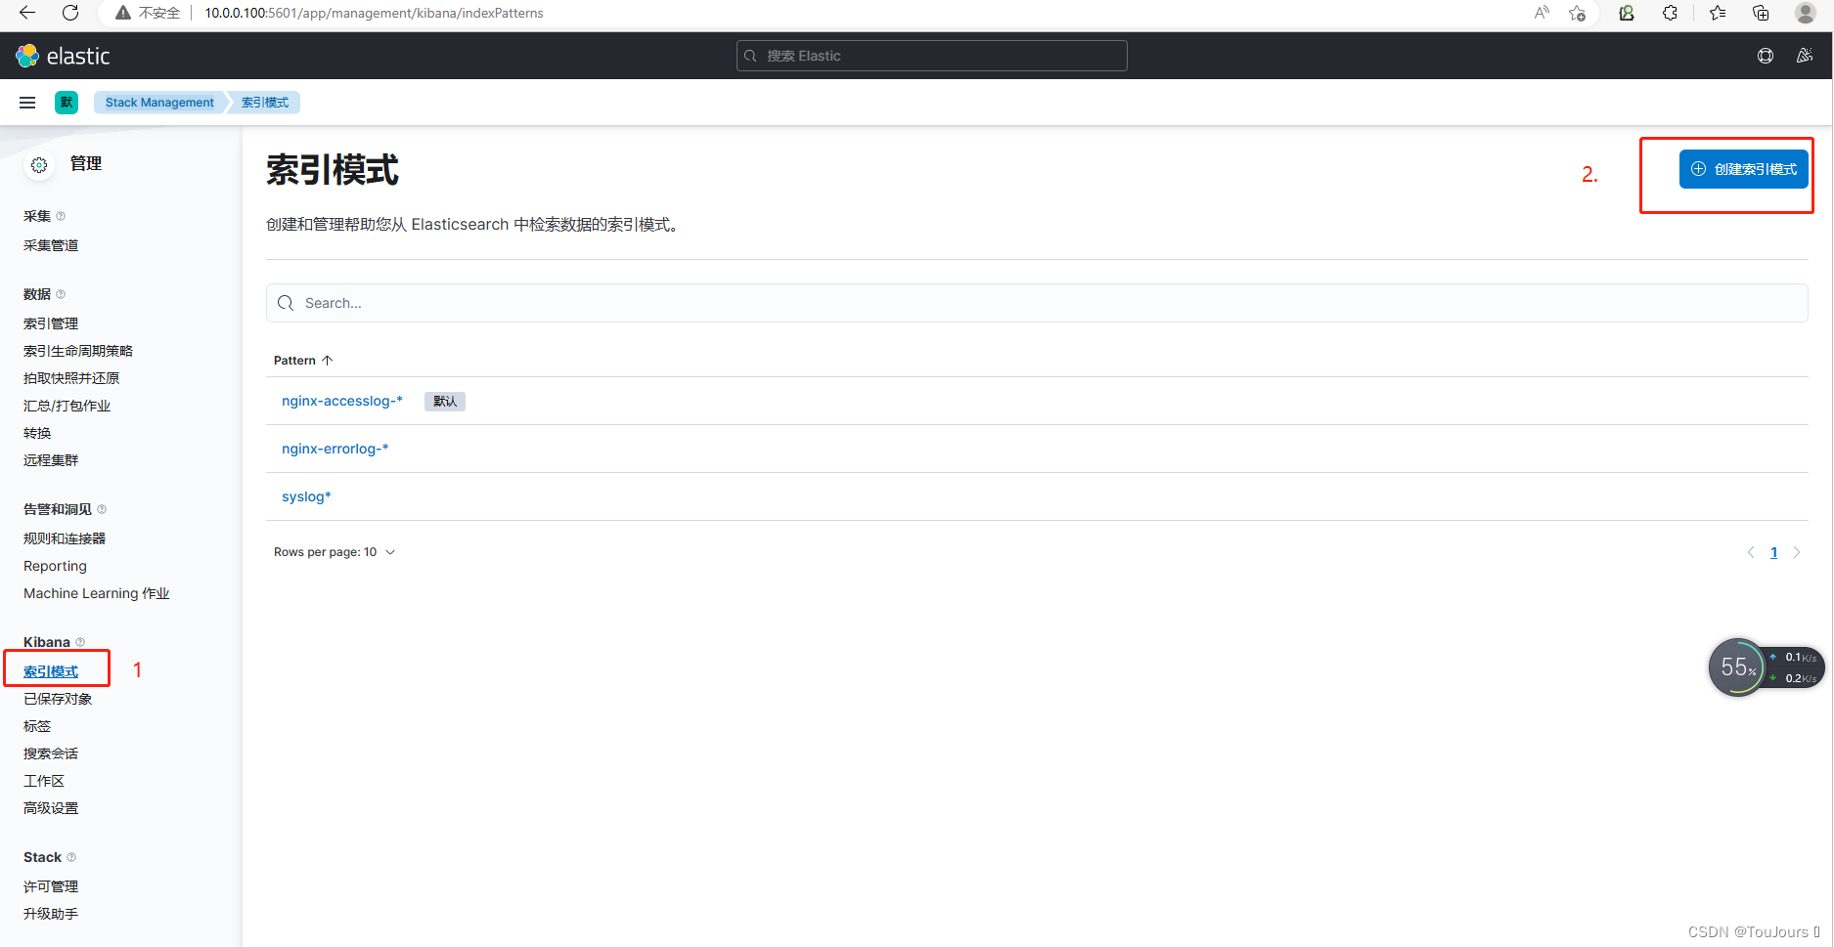Viewport: 1834px width, 947px height.
Task: Select page 1 in pagination
Action: click(x=1773, y=552)
